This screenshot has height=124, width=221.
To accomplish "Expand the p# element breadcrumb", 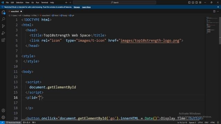I will 72,15.
